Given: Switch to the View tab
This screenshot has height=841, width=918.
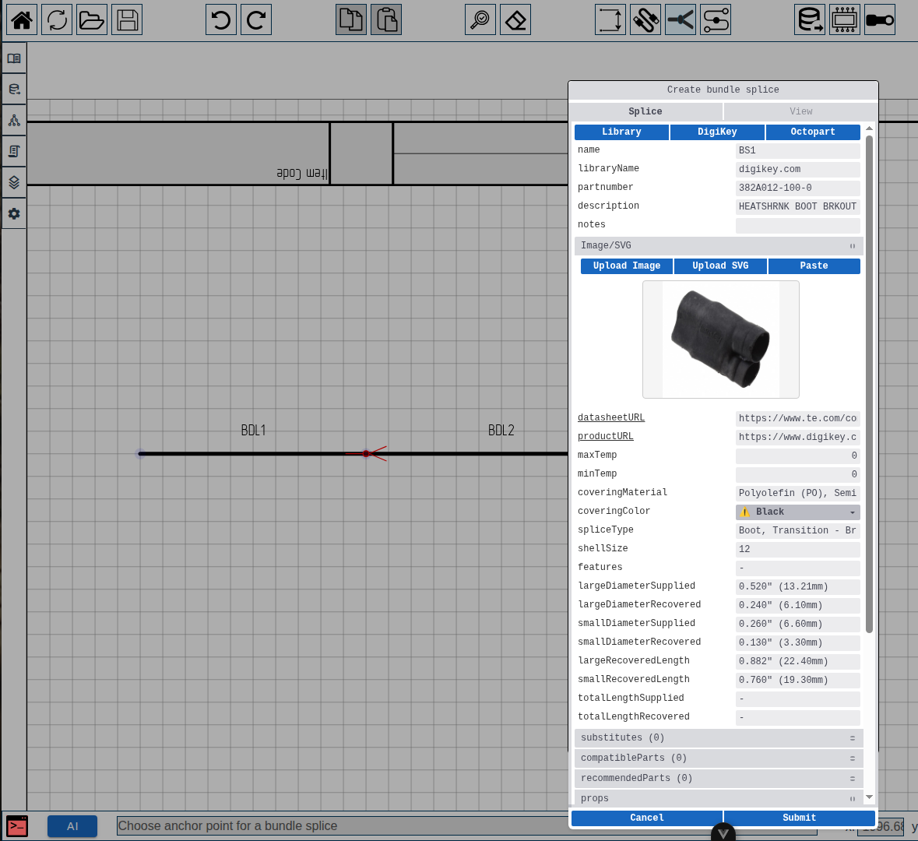Looking at the screenshot, I should coord(800,111).
